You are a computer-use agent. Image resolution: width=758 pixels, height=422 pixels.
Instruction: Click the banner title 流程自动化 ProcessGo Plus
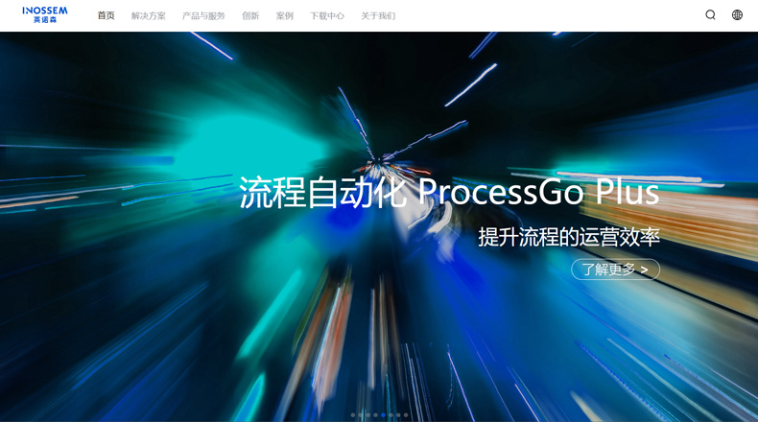point(449,193)
